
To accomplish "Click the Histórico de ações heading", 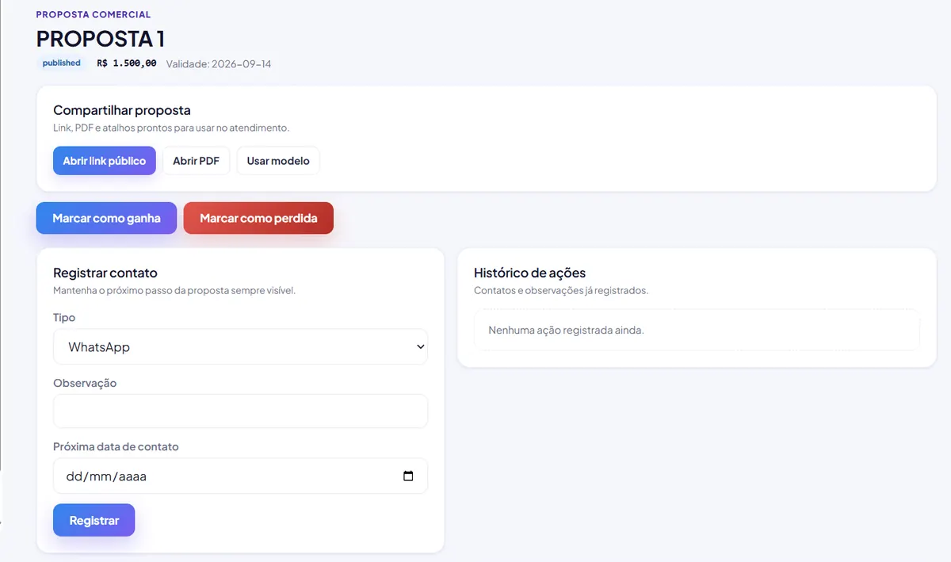I will point(529,273).
